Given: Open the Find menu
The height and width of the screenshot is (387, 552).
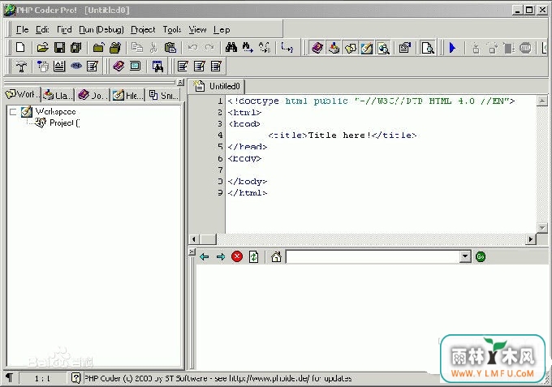Looking at the screenshot, I should click(64, 29).
